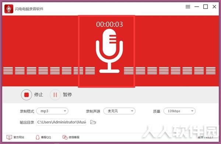This screenshot has width=221, height=144.
Task: Click the 闪电电脑录音软件 title text
Action: (x=29, y=9)
